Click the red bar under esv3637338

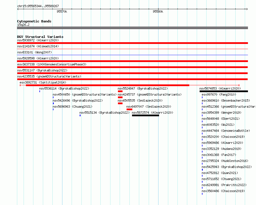click(x=132, y=67)
